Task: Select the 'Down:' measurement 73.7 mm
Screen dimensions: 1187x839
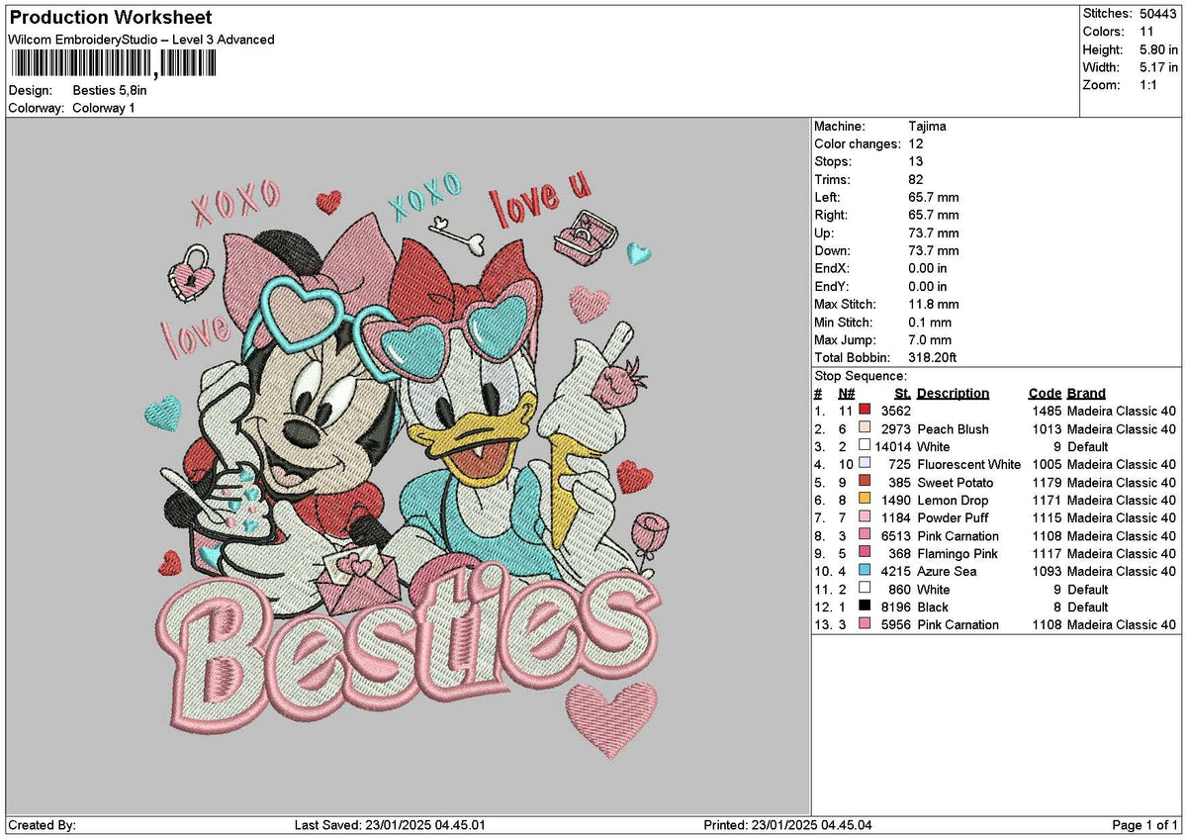Action: coord(933,251)
